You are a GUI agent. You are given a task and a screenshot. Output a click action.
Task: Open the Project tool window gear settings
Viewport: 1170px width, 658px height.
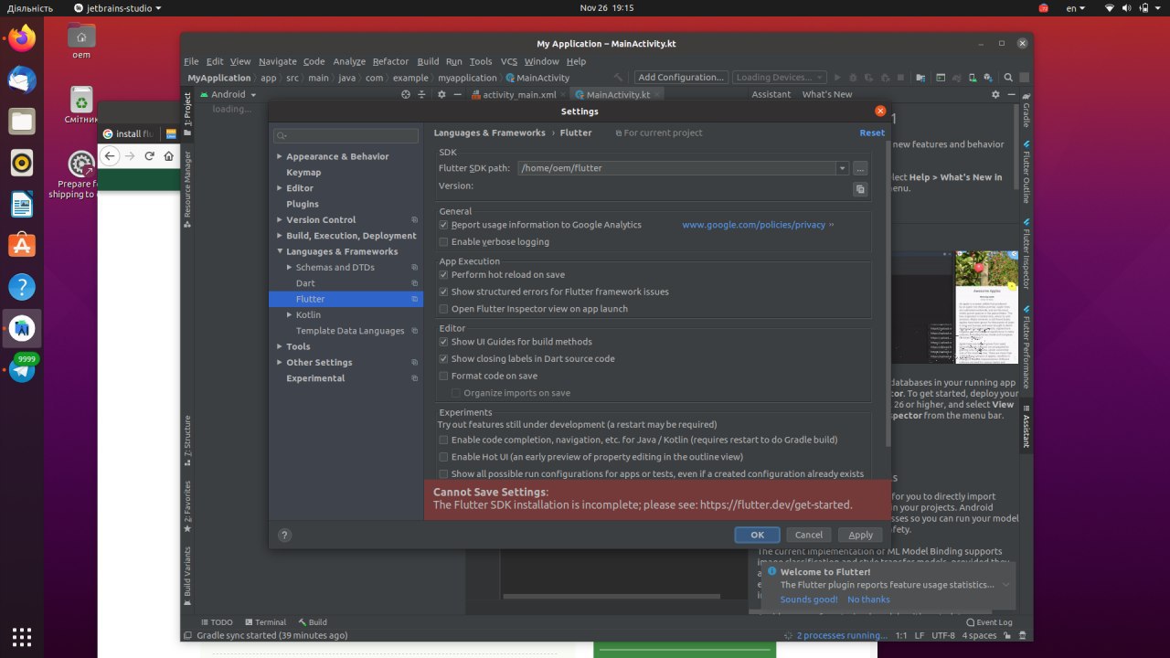pos(441,94)
